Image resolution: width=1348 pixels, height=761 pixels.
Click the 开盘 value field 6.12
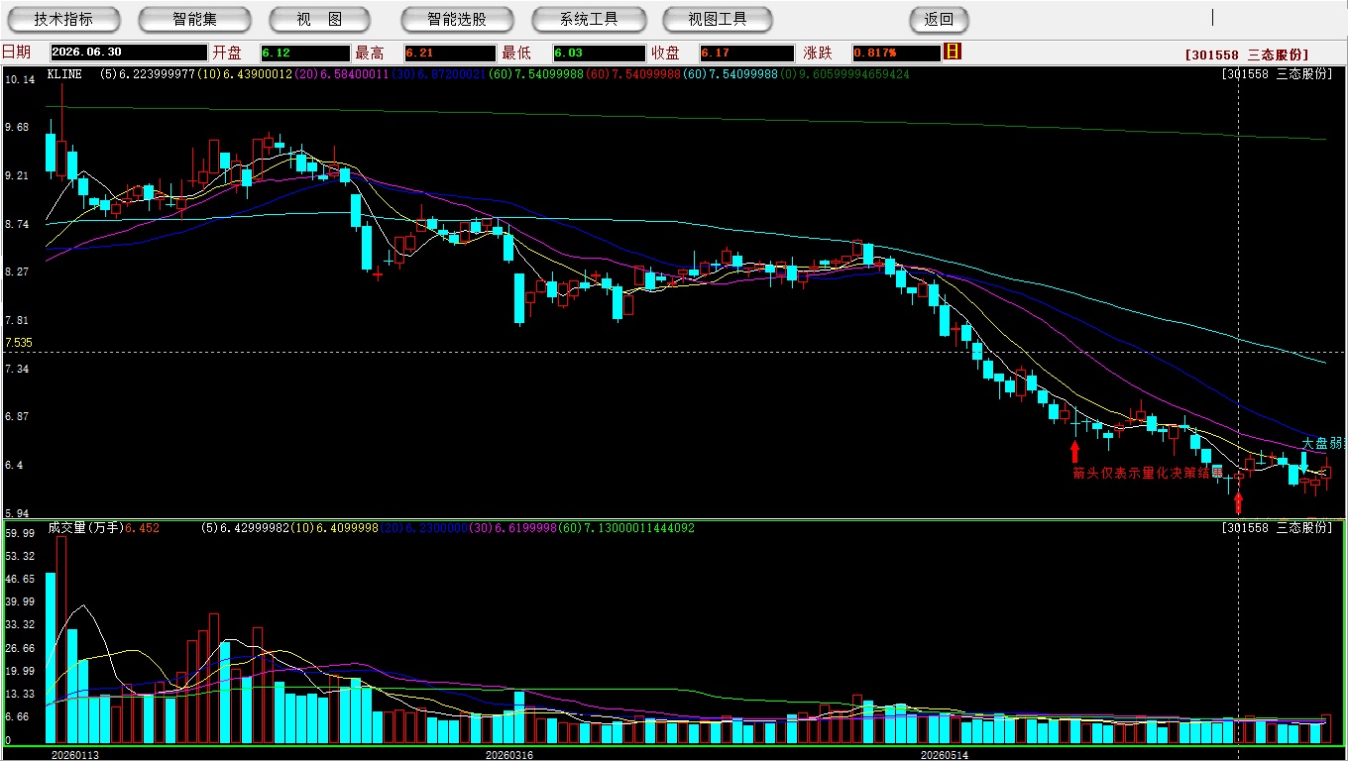click(305, 53)
